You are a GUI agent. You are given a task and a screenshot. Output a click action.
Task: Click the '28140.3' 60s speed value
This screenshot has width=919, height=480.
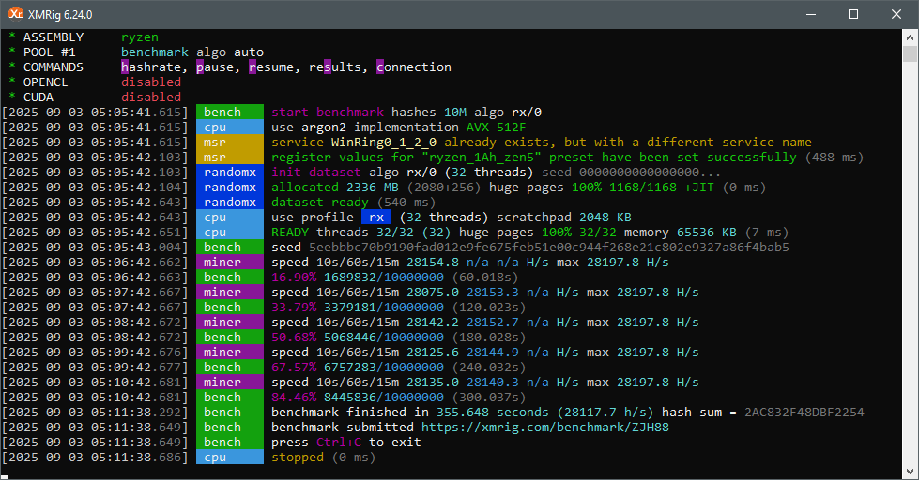click(493, 382)
